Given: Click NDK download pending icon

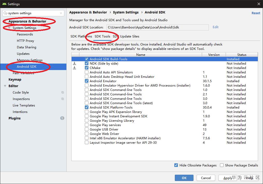Looking at the screenshot, I should coord(74,64).
